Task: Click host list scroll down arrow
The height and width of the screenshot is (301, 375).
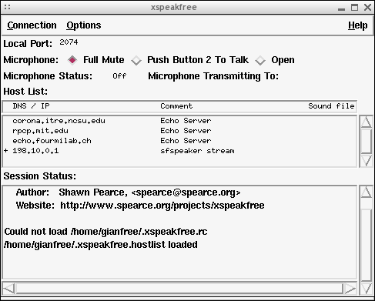Action: [x=366, y=161]
